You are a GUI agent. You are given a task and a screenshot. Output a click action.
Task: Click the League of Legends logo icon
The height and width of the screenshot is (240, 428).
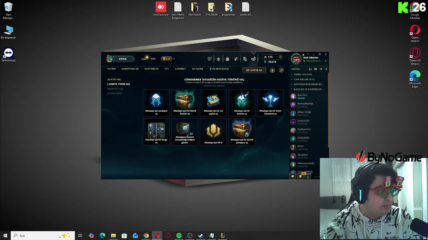tap(110, 59)
